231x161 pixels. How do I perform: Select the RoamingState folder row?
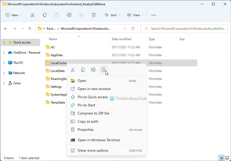121,79
